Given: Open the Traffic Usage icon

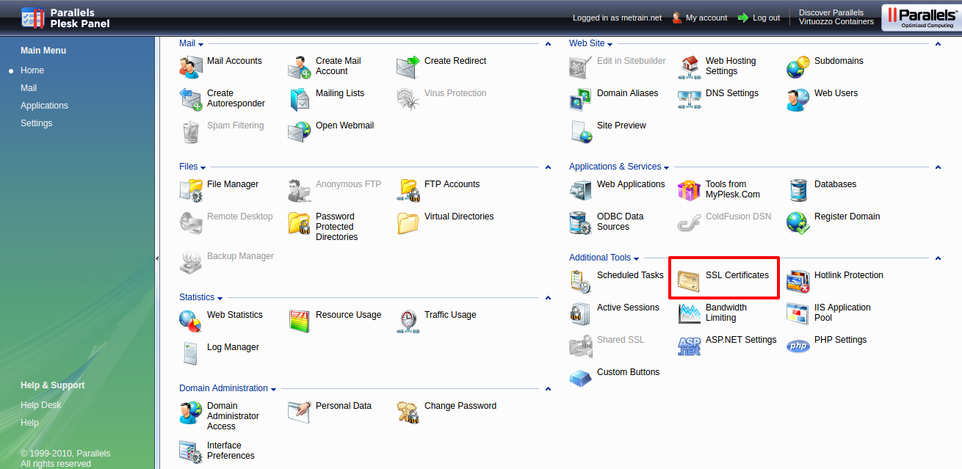Looking at the screenshot, I should click(x=408, y=321).
